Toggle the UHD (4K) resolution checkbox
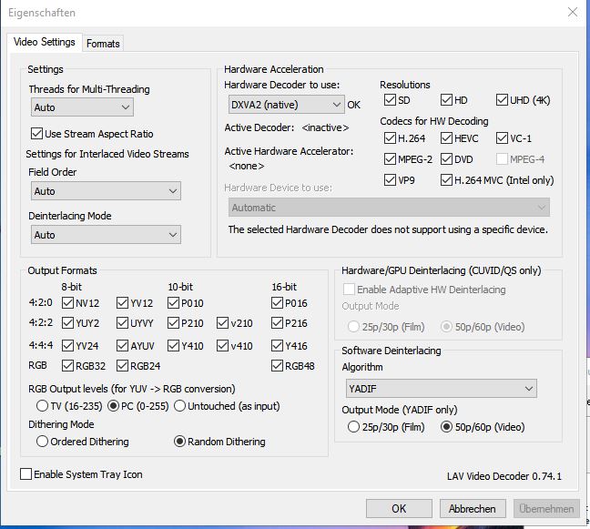590x529 pixels. tap(503, 100)
